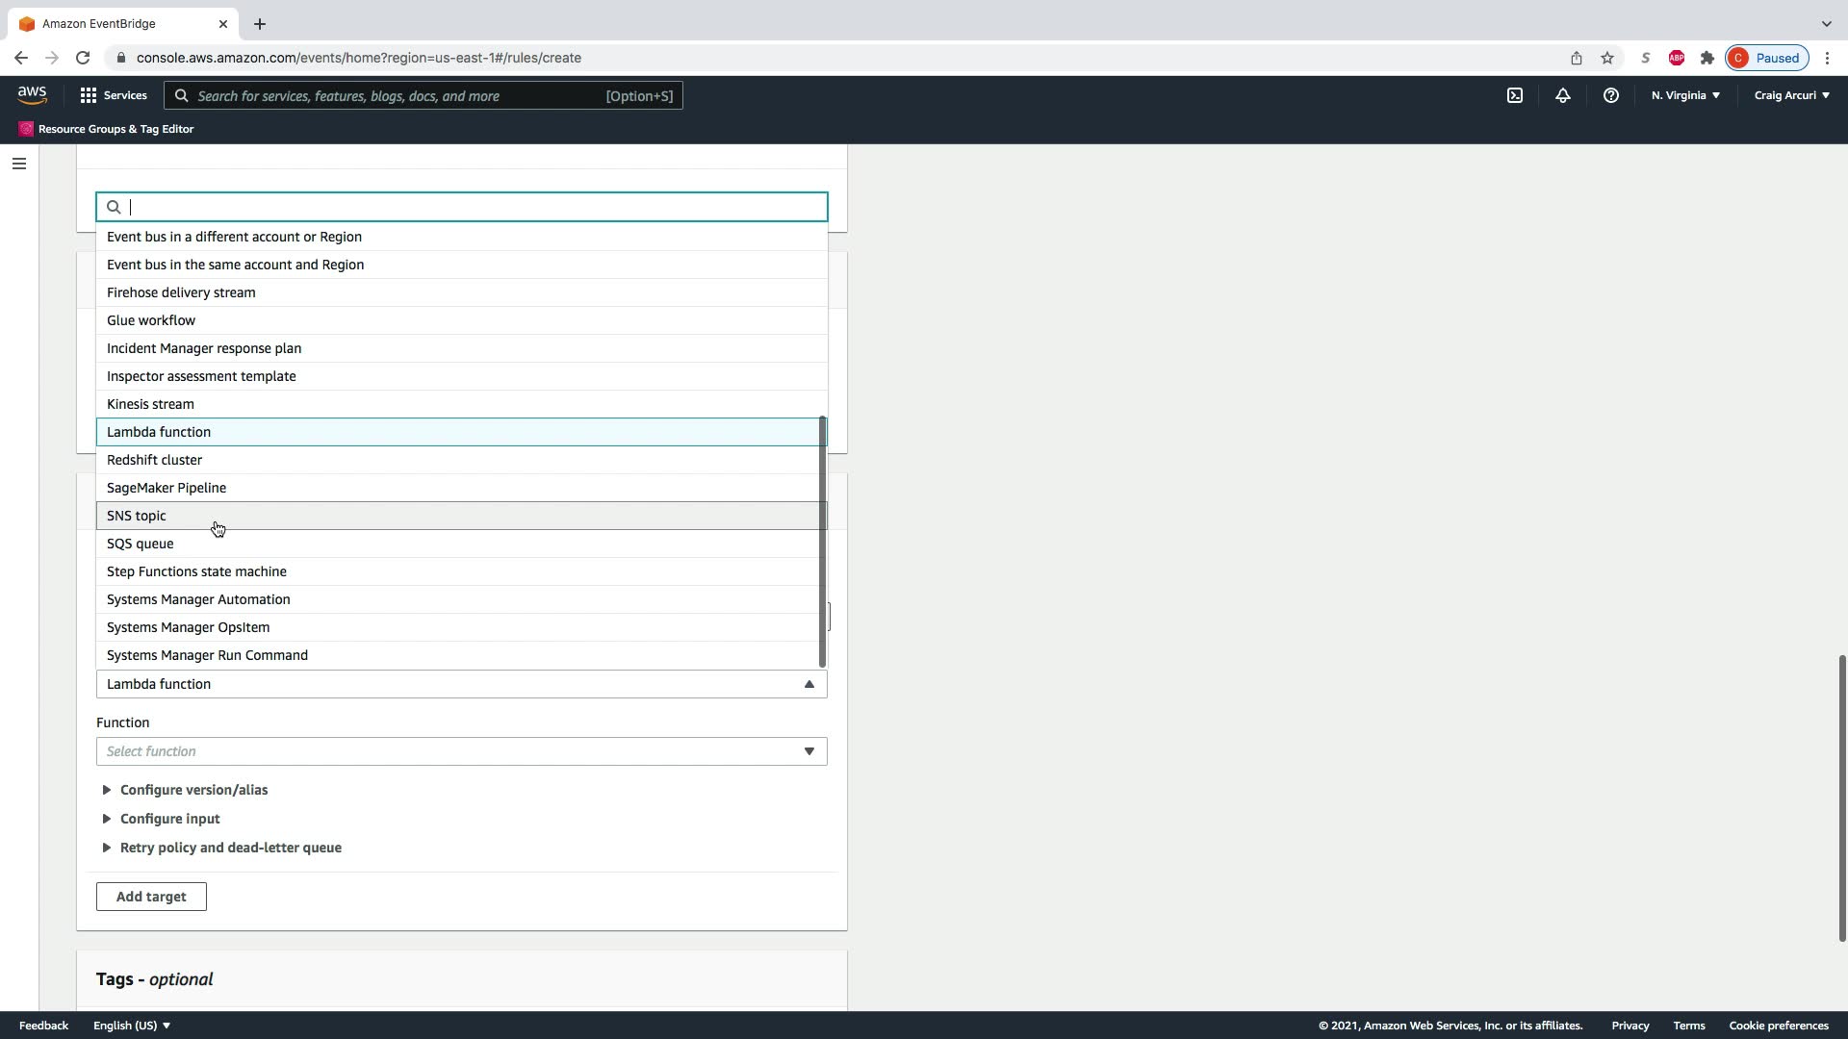Open the side navigation hamburger menu
The width and height of the screenshot is (1848, 1039).
[x=18, y=164]
